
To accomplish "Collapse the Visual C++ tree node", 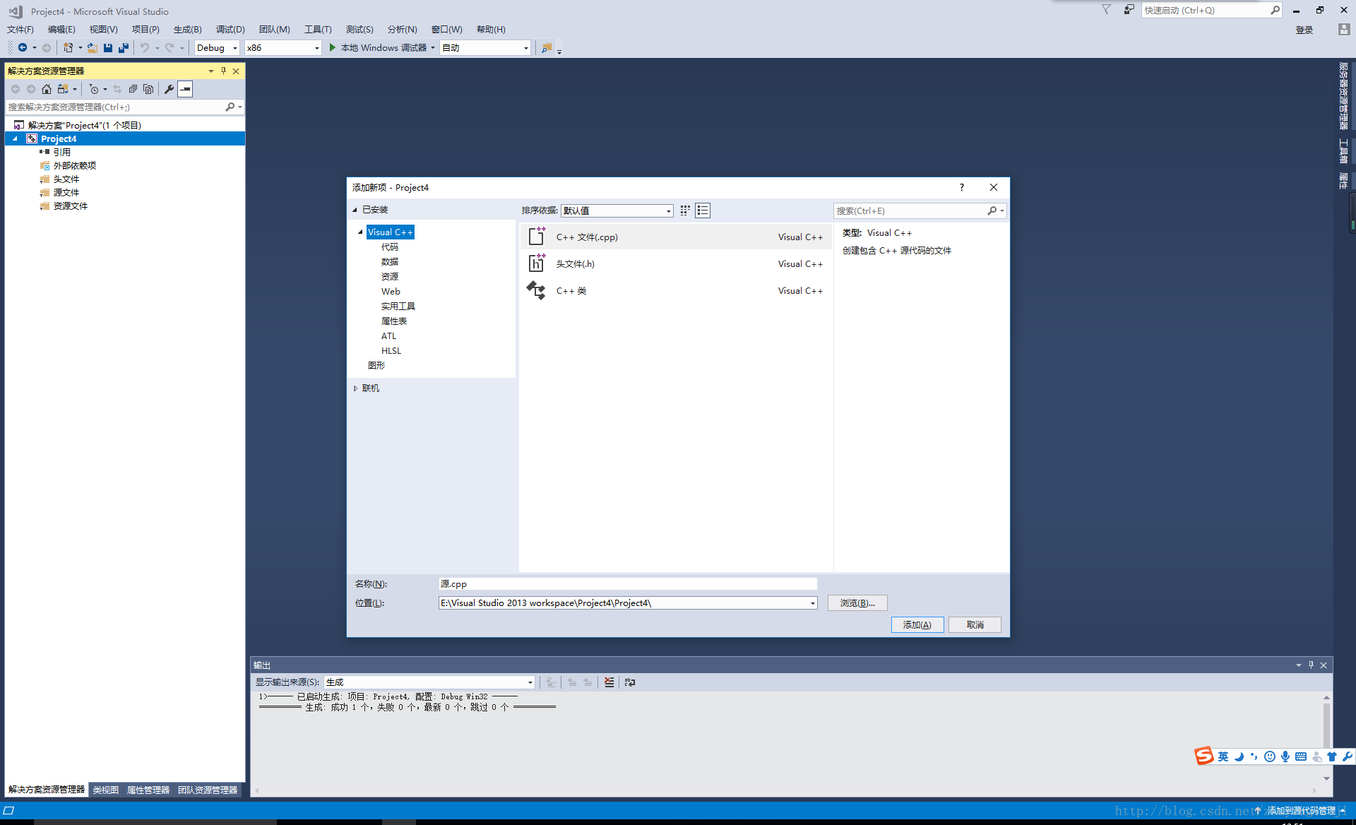I will click(360, 232).
